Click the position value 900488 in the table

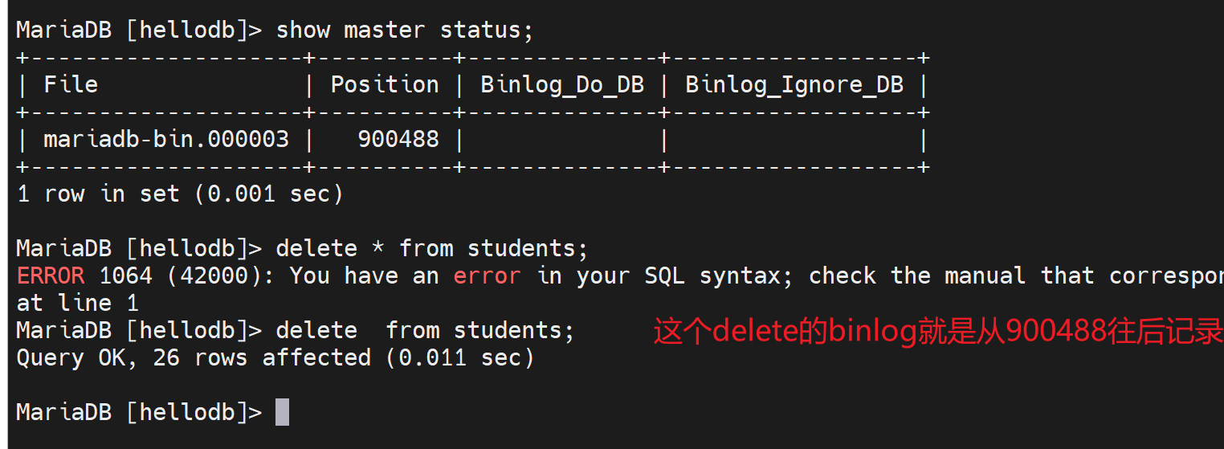click(398, 140)
